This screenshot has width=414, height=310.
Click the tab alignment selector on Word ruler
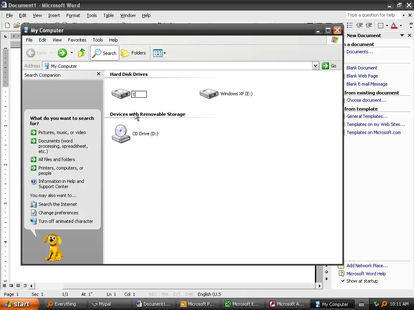pos(6,36)
